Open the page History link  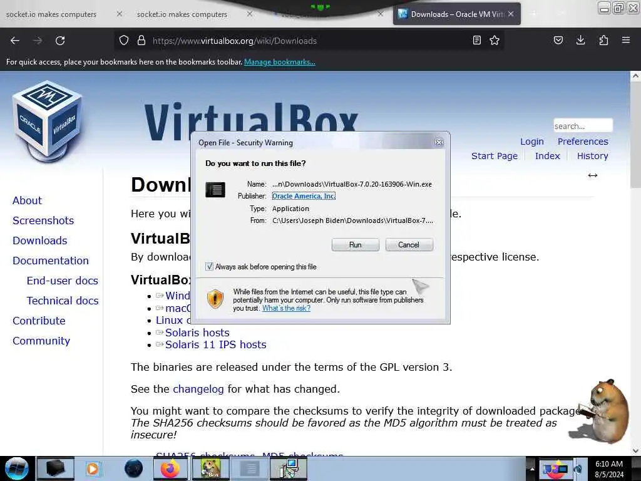click(592, 156)
